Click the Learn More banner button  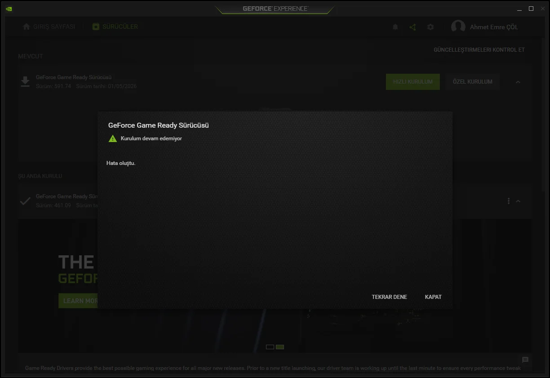78,301
